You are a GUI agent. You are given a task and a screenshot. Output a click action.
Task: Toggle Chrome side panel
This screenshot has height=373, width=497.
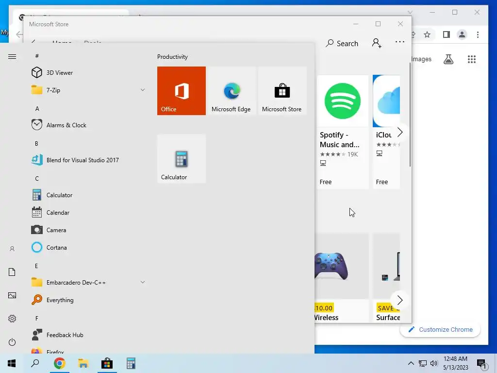(447, 34)
